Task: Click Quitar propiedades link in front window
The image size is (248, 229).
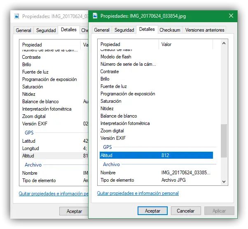Action: [138, 193]
